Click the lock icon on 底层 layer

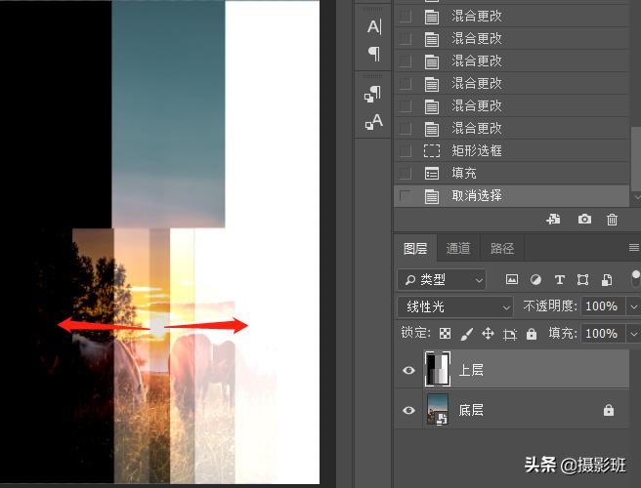[x=609, y=410]
